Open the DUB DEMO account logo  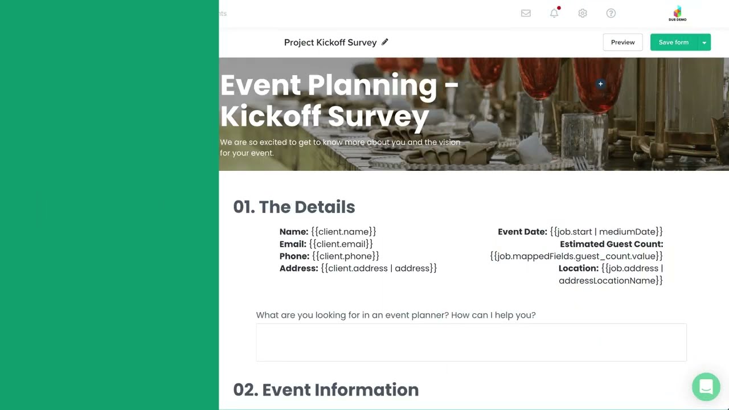point(677,14)
